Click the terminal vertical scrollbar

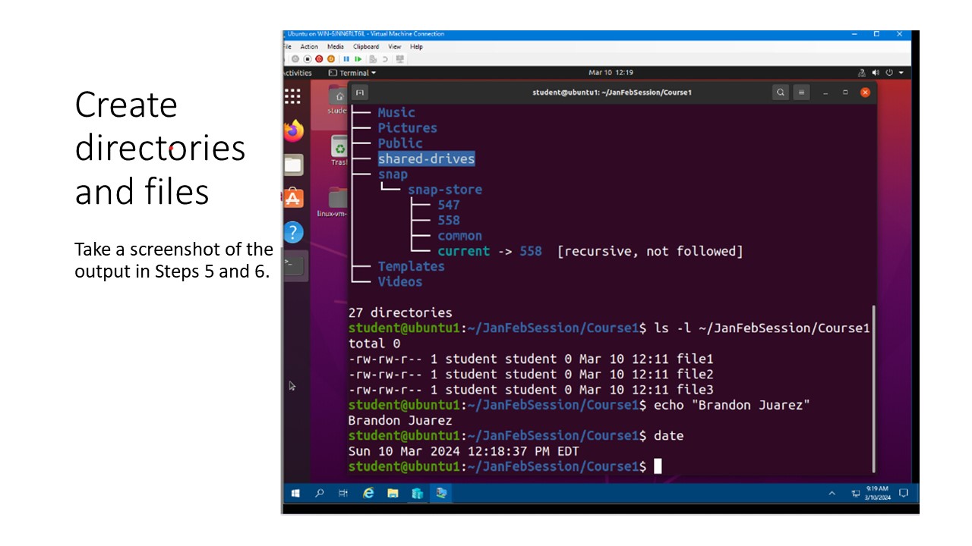pos(874,388)
